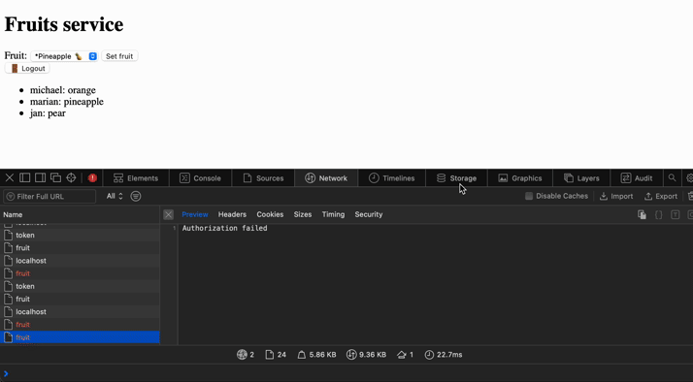Toggle the Disable Caches checkbox
The image size is (693, 382).
click(529, 196)
